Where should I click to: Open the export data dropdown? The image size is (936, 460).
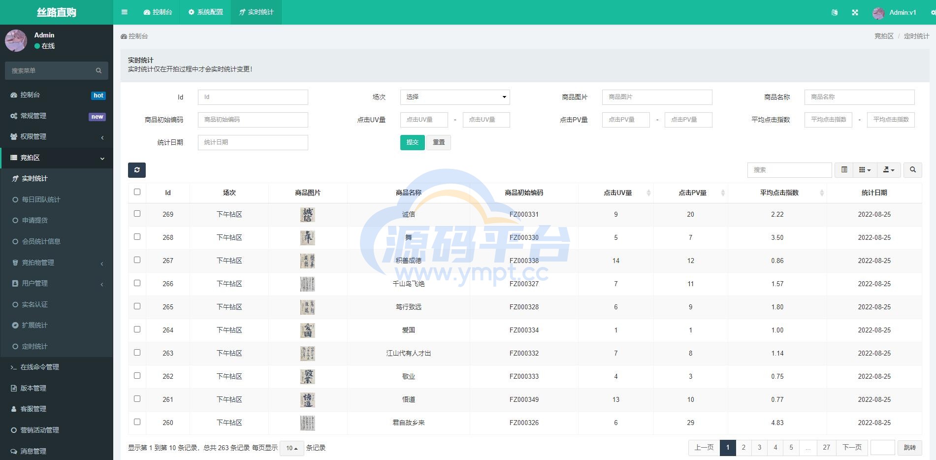889,170
